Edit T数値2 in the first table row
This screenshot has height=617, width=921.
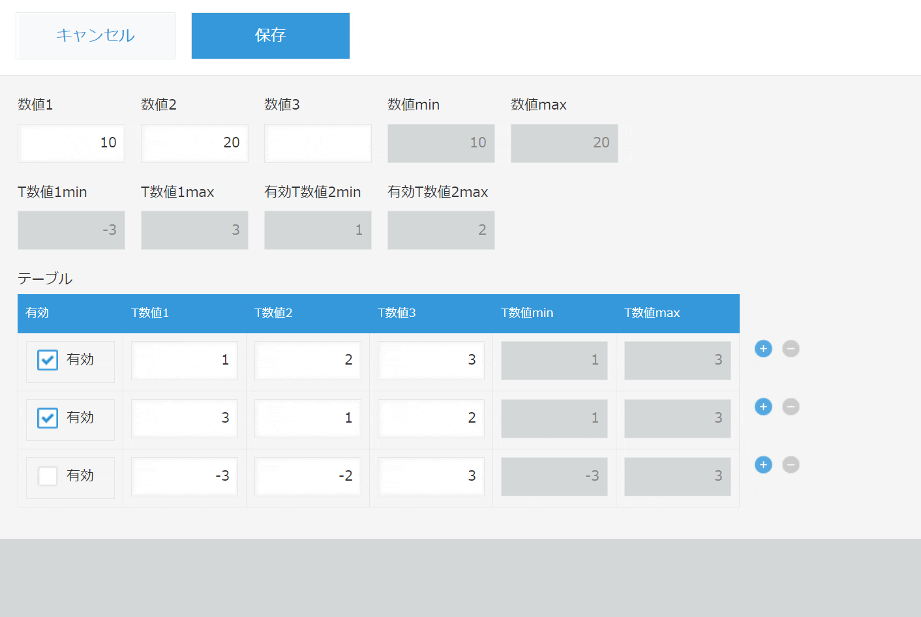(308, 361)
